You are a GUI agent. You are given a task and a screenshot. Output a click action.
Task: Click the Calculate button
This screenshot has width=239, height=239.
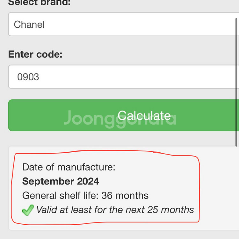pos(124,115)
